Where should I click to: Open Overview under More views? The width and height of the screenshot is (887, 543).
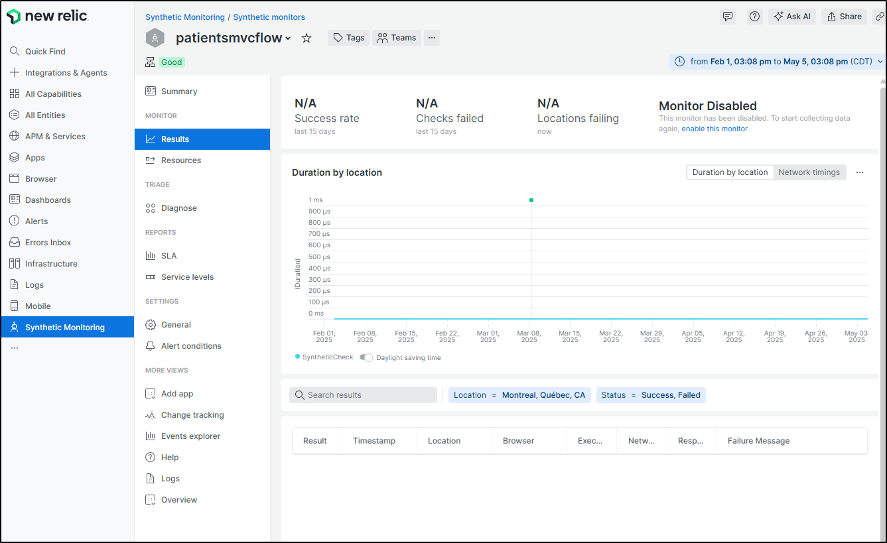point(202,500)
